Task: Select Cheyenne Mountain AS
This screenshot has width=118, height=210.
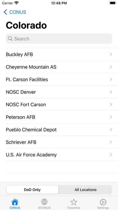Action: click(59, 67)
